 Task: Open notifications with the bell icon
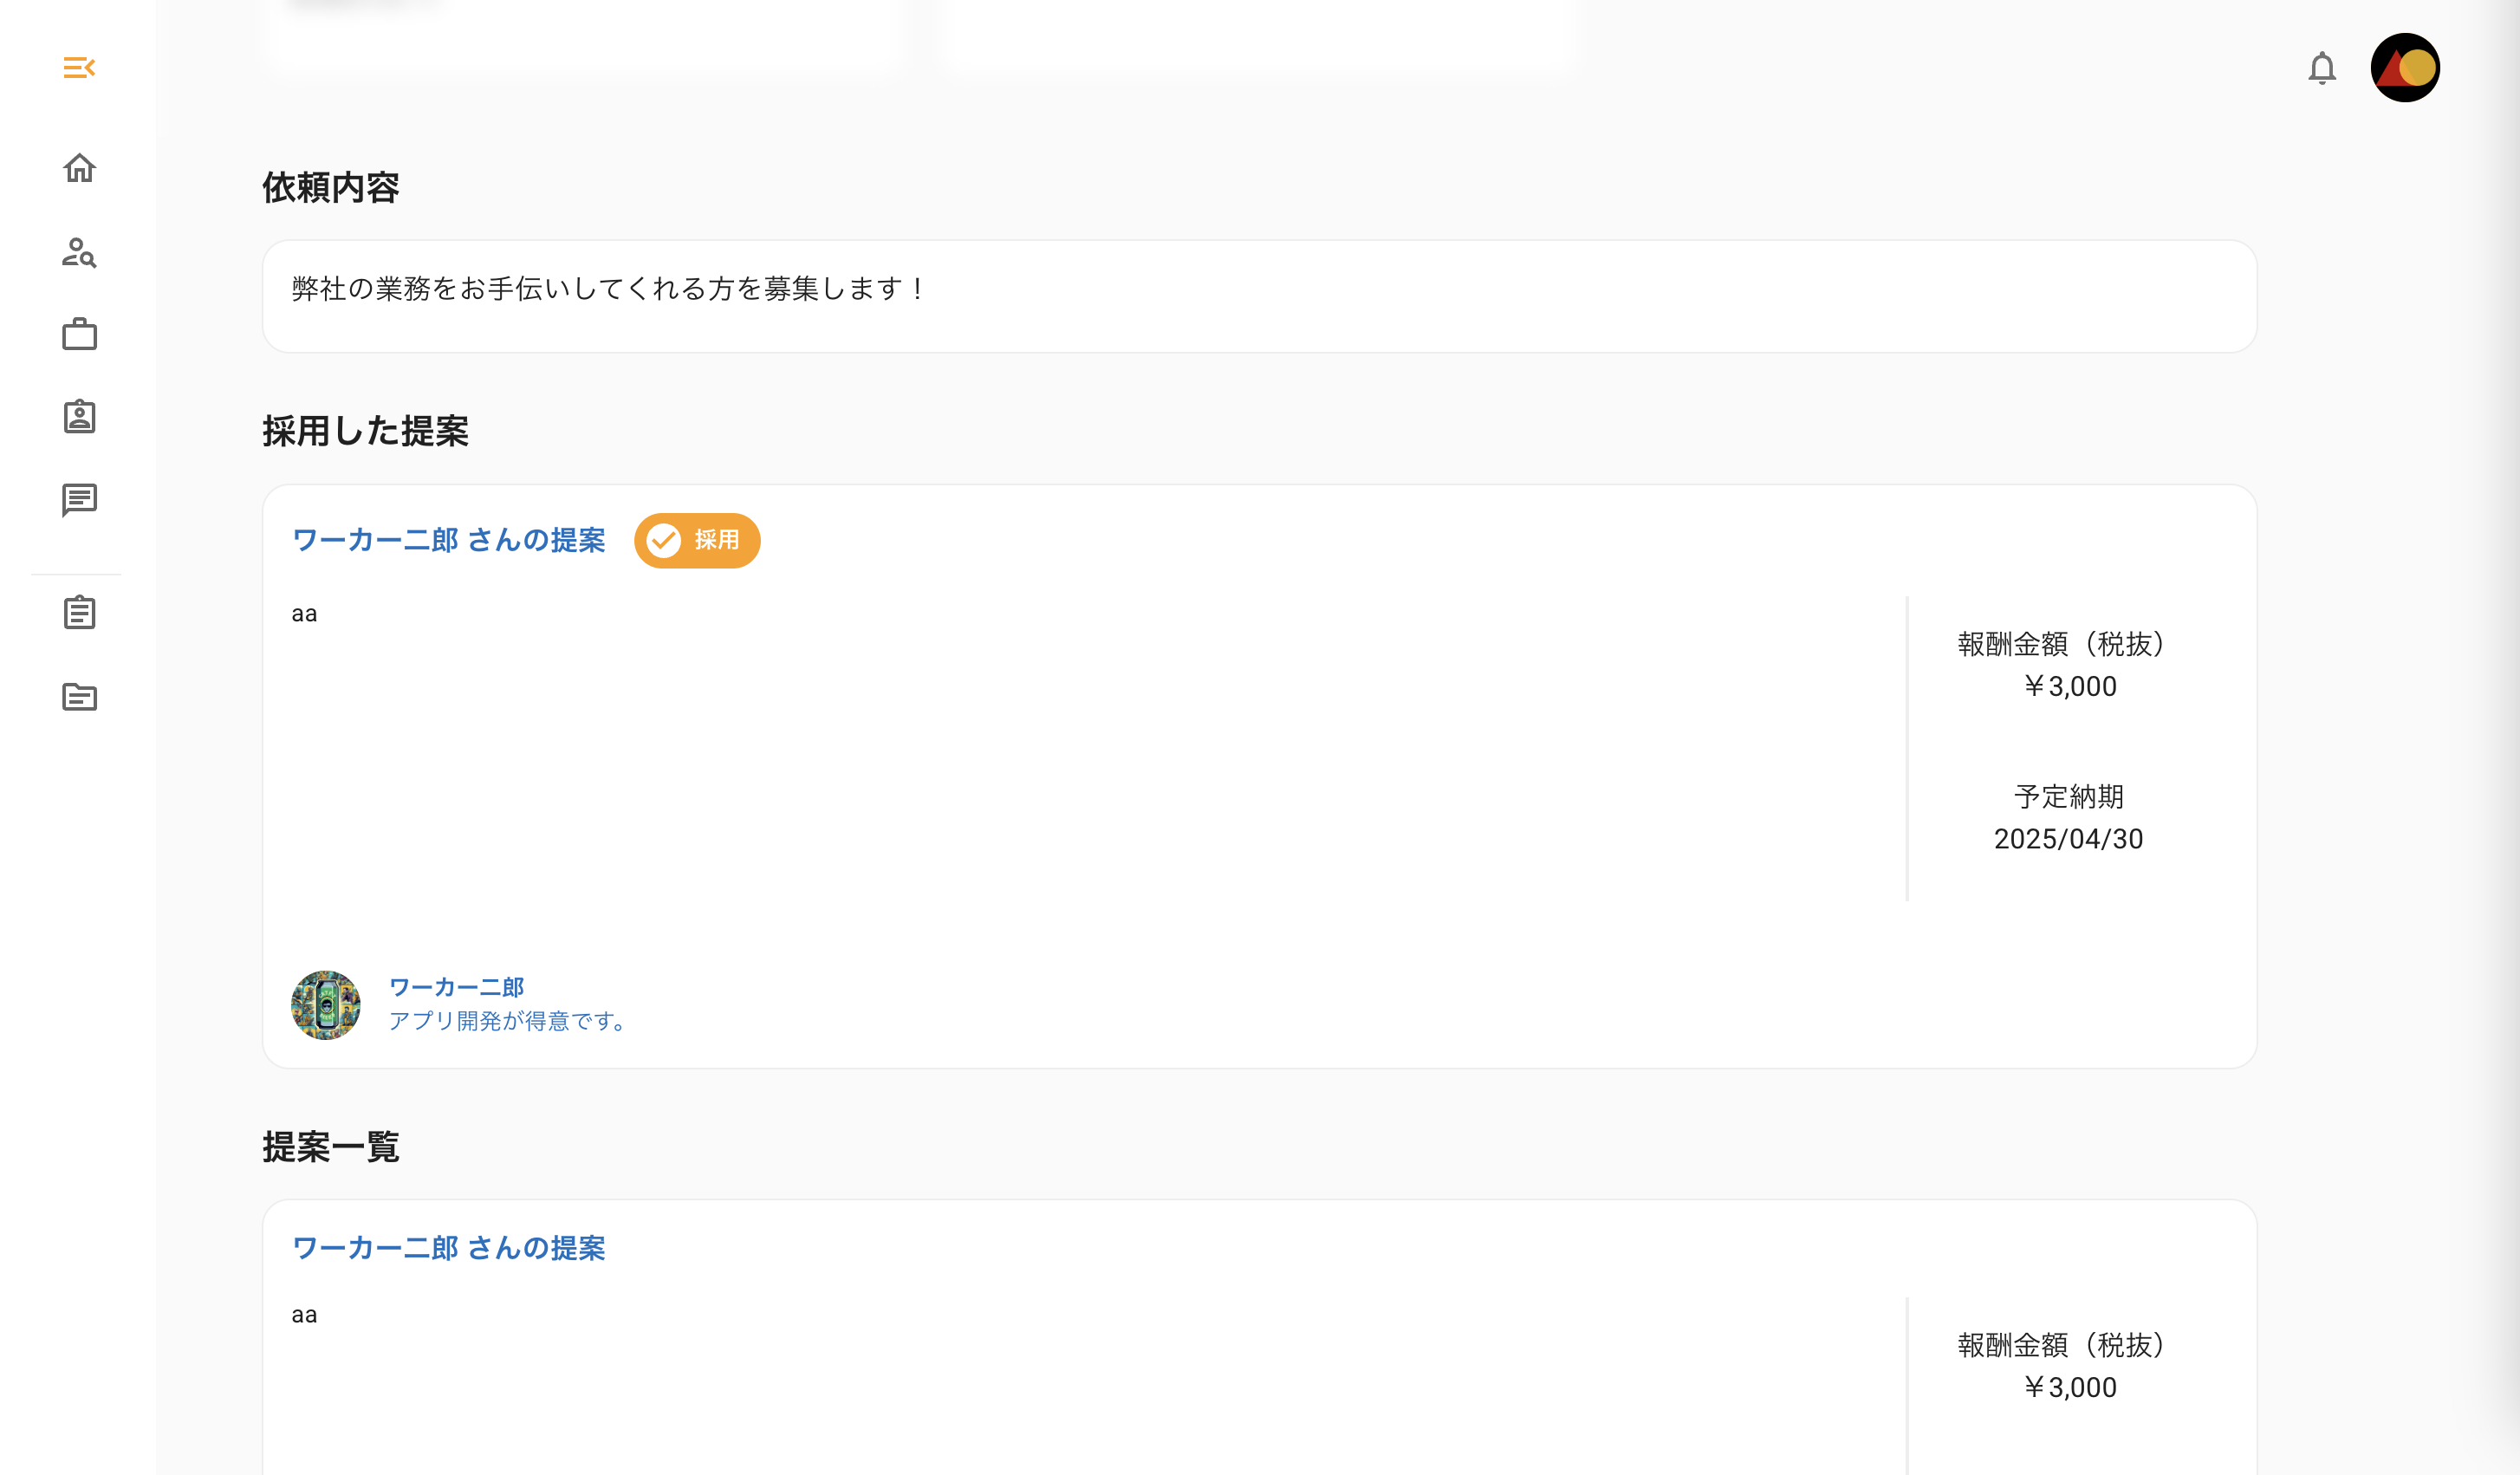point(2322,68)
